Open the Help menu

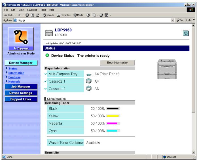pos(52,10)
